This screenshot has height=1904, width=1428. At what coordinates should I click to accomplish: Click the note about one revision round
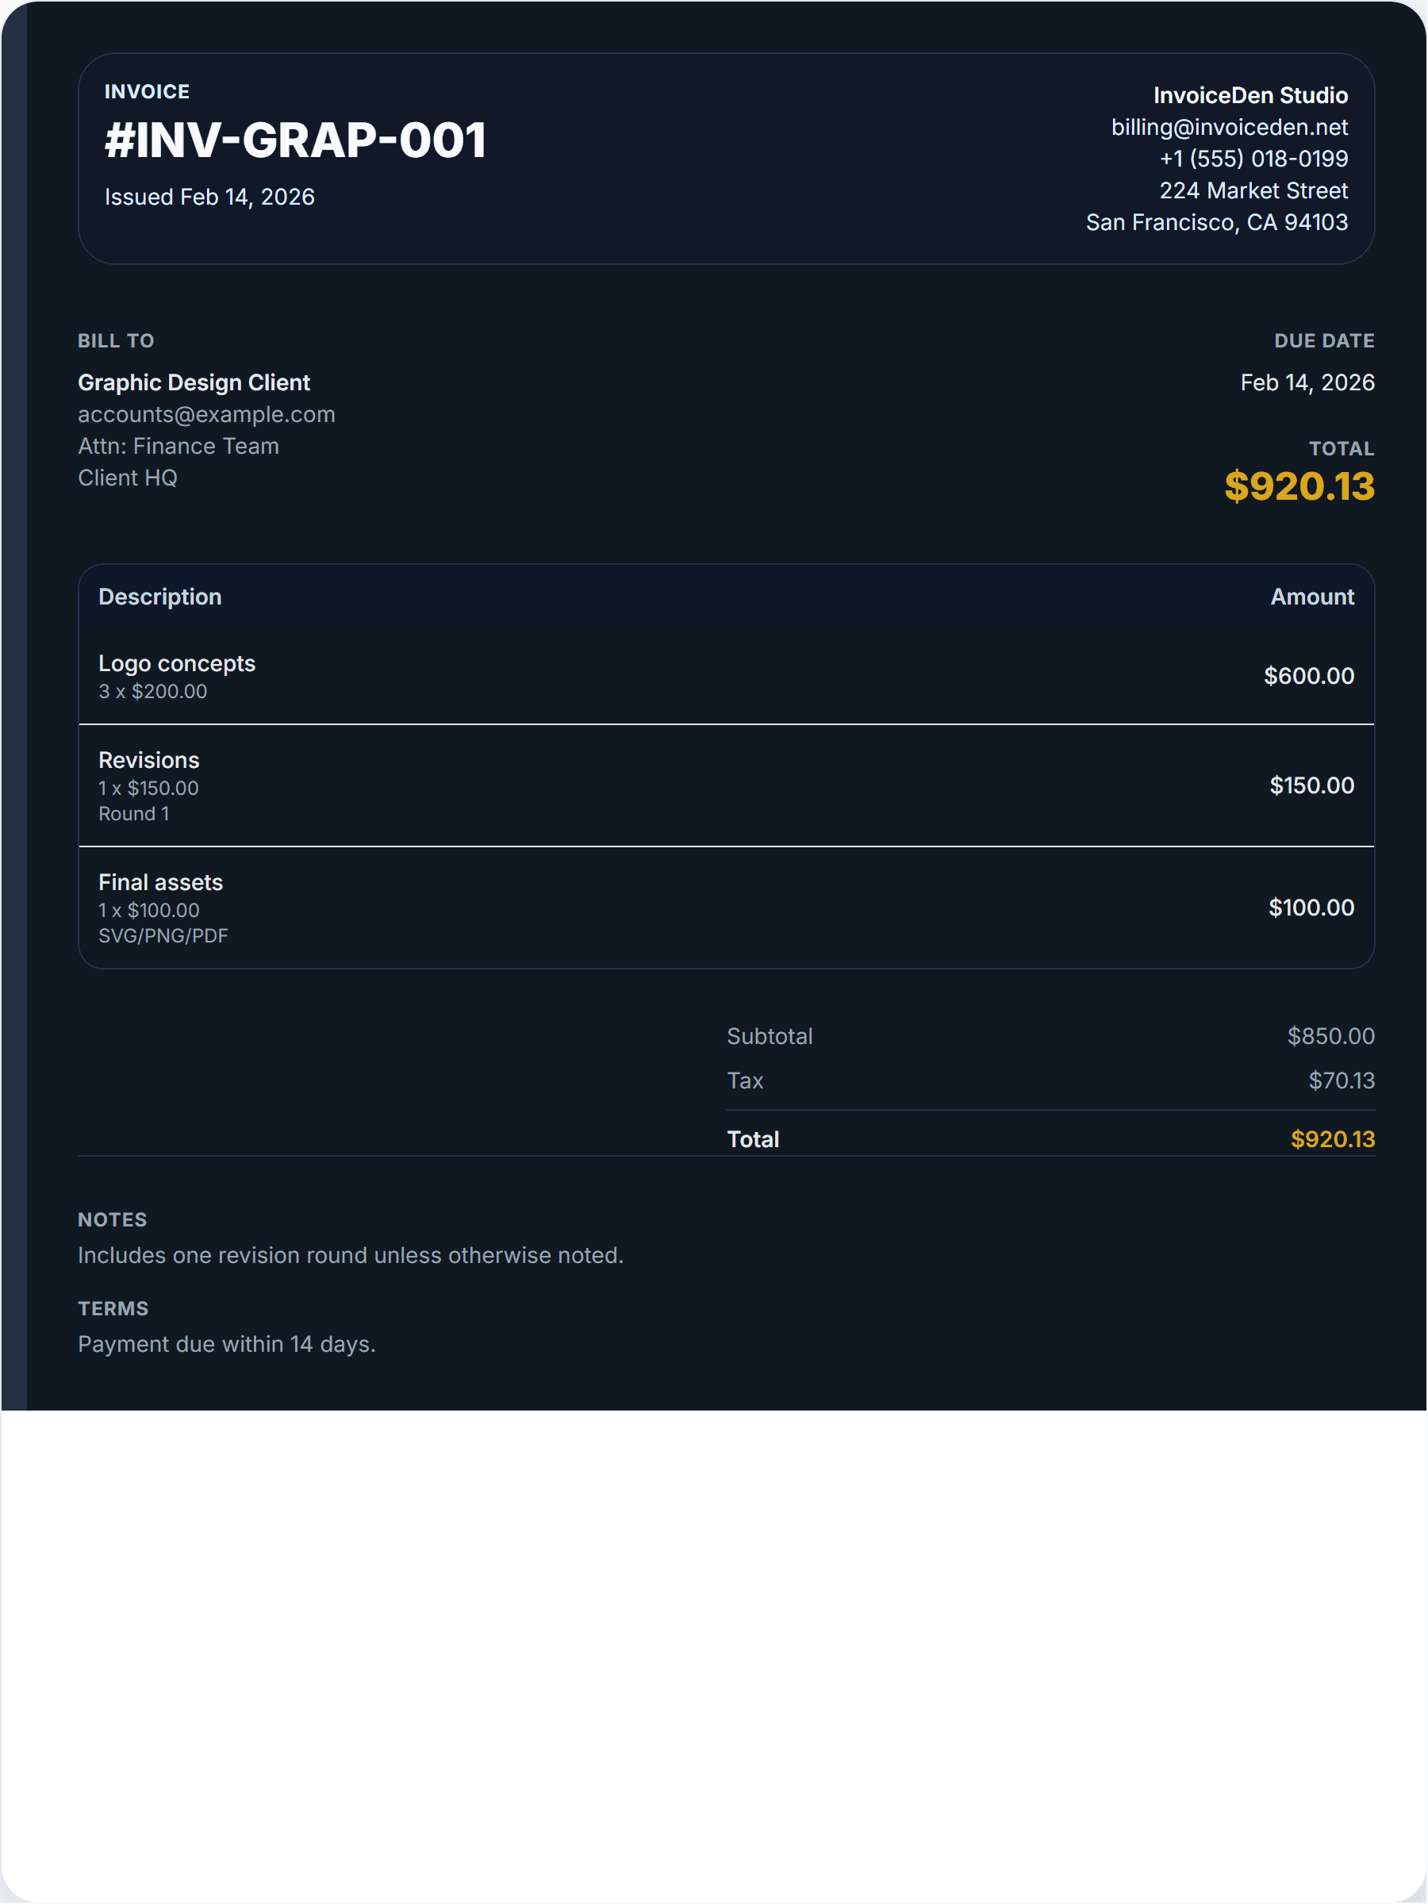coord(351,1255)
